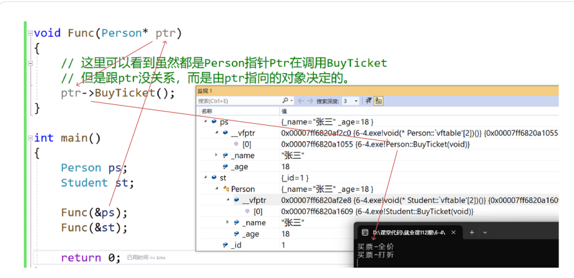The height and width of the screenshot is (278, 574).
Task: Click the 已用时间 <= 1ms perf tip
Action: [x=146, y=258]
